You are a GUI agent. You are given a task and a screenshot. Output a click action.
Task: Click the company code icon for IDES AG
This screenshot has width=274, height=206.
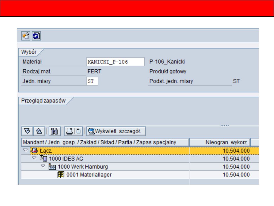coord(43,159)
